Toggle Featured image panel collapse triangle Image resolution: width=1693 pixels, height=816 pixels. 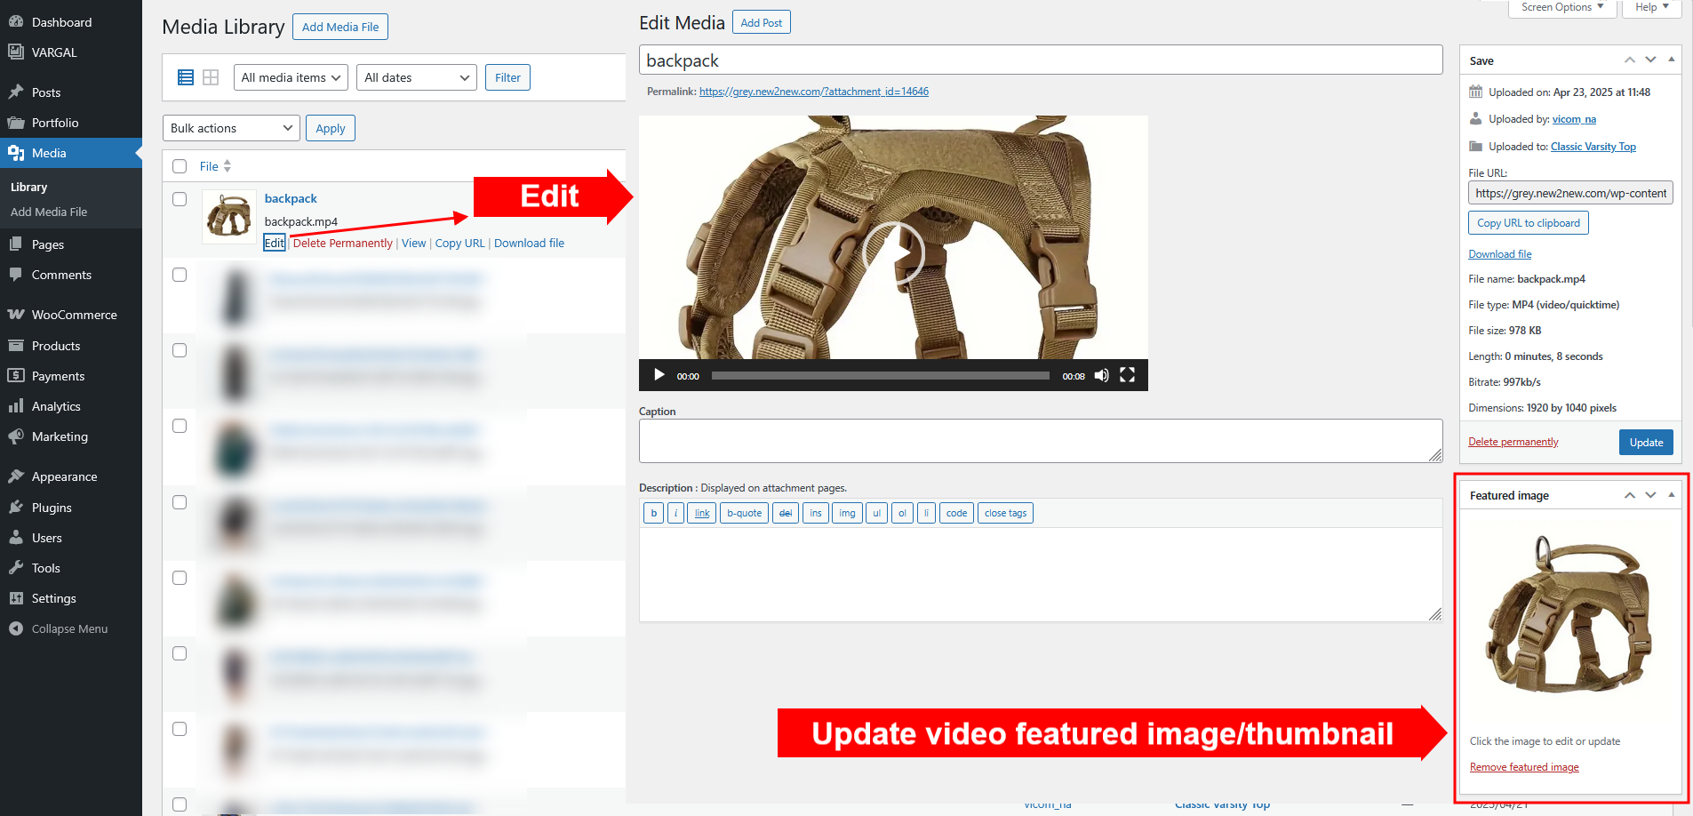tap(1672, 495)
